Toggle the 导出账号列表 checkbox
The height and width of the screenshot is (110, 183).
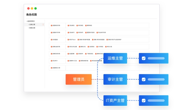pos(97,32)
